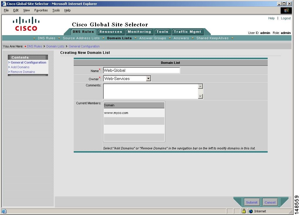The width and height of the screenshot is (300, 215).
Task: Click the Internet Explorer throbber logo
Action: [286, 10]
